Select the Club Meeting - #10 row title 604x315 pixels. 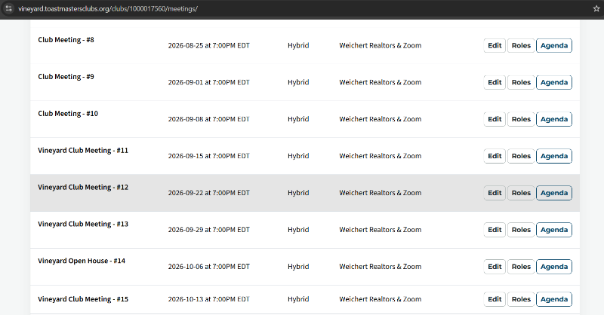68,114
